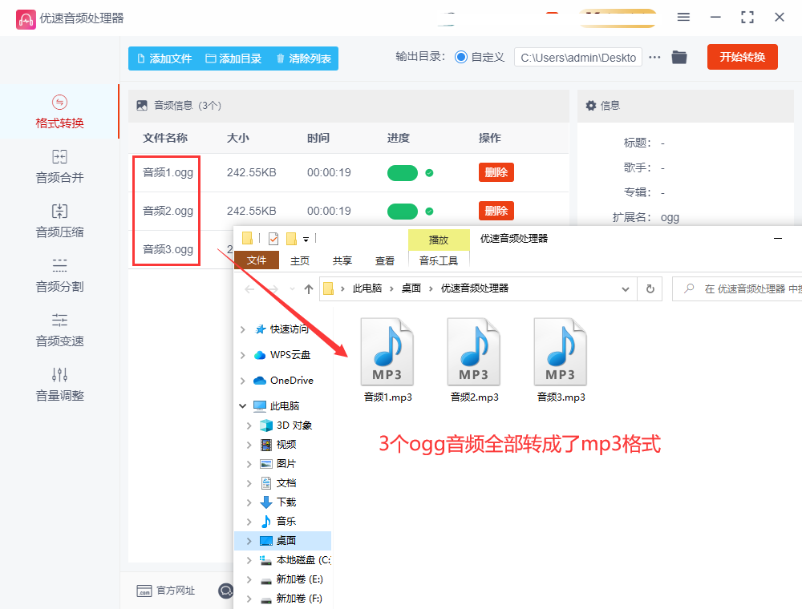Select 音频3.ogg in the file list
Screen dimensions: 802x609
tap(168, 249)
